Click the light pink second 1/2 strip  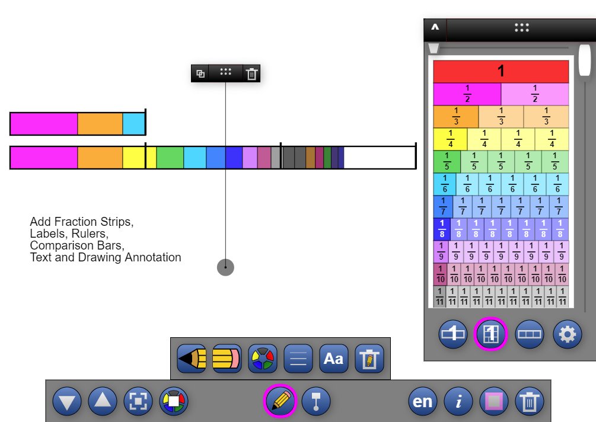coord(535,94)
